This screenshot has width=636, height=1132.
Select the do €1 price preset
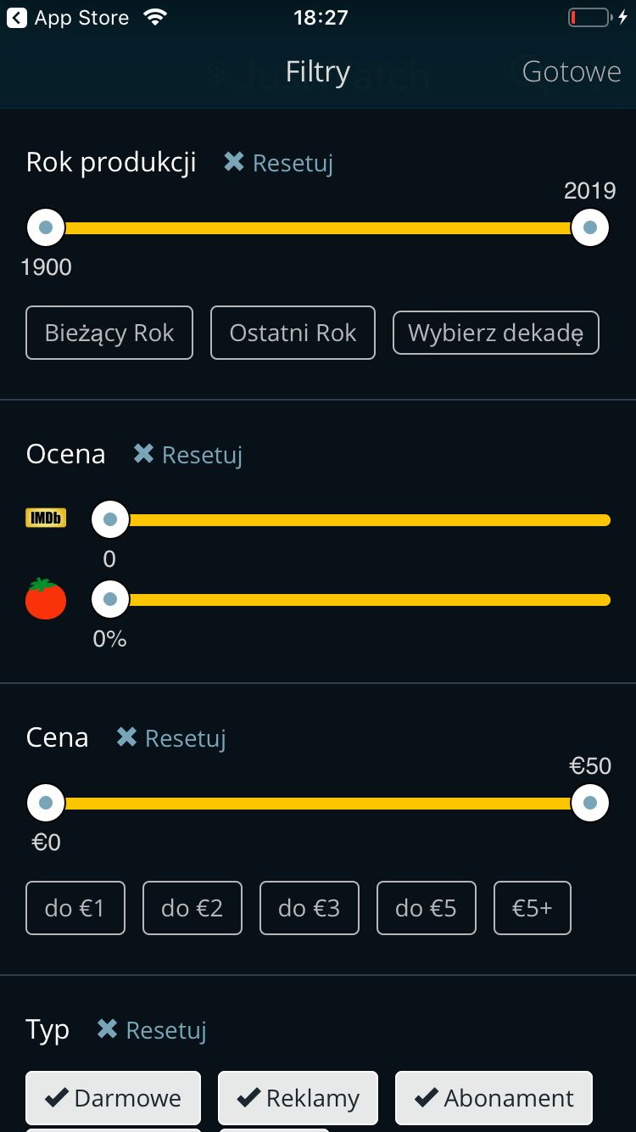tap(75, 908)
